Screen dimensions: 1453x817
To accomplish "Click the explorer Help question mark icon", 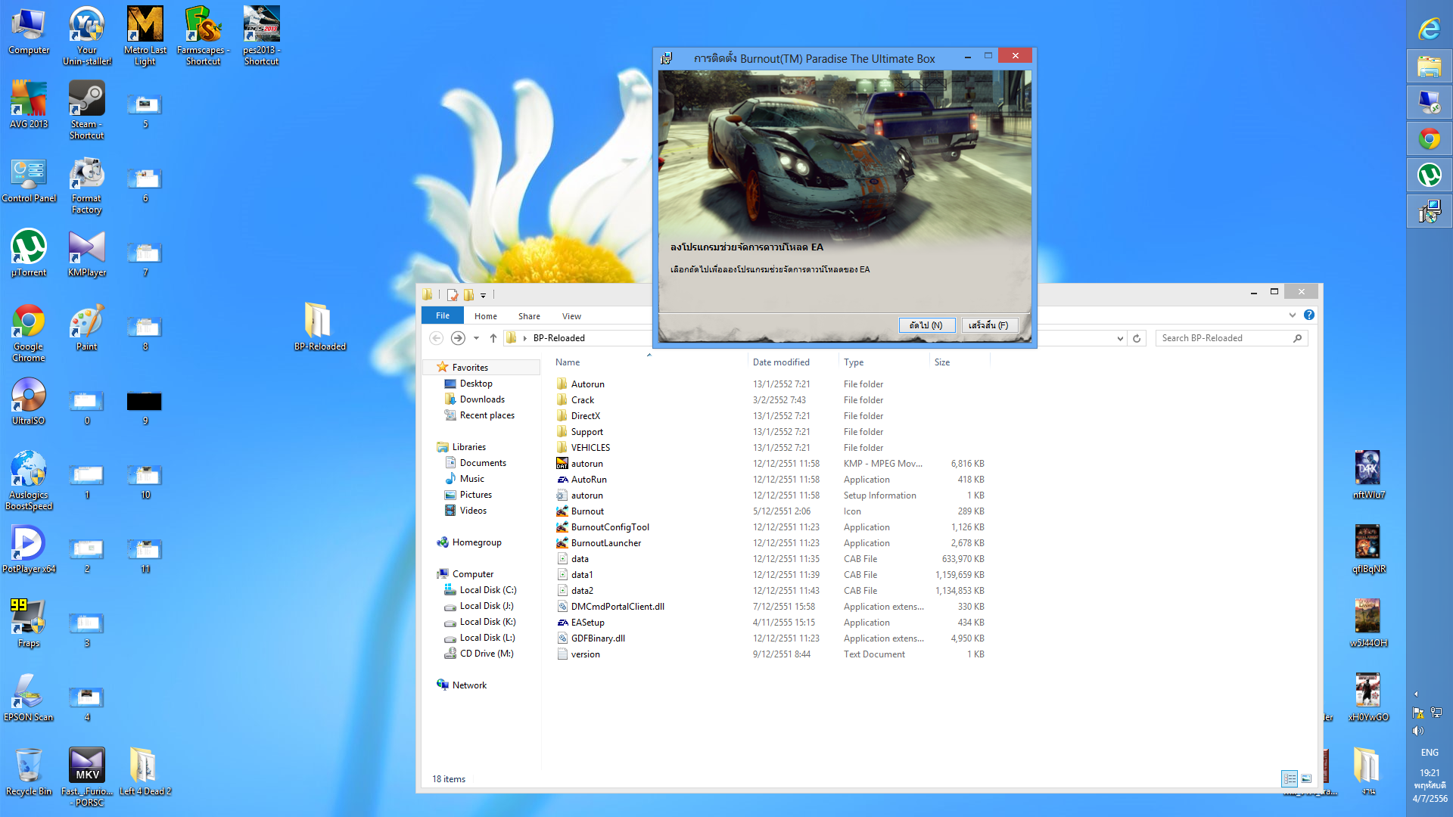I will [x=1309, y=315].
